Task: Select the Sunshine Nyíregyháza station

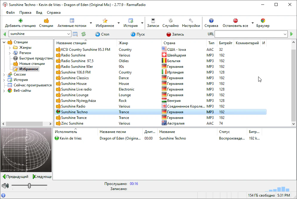Action: coord(160,101)
